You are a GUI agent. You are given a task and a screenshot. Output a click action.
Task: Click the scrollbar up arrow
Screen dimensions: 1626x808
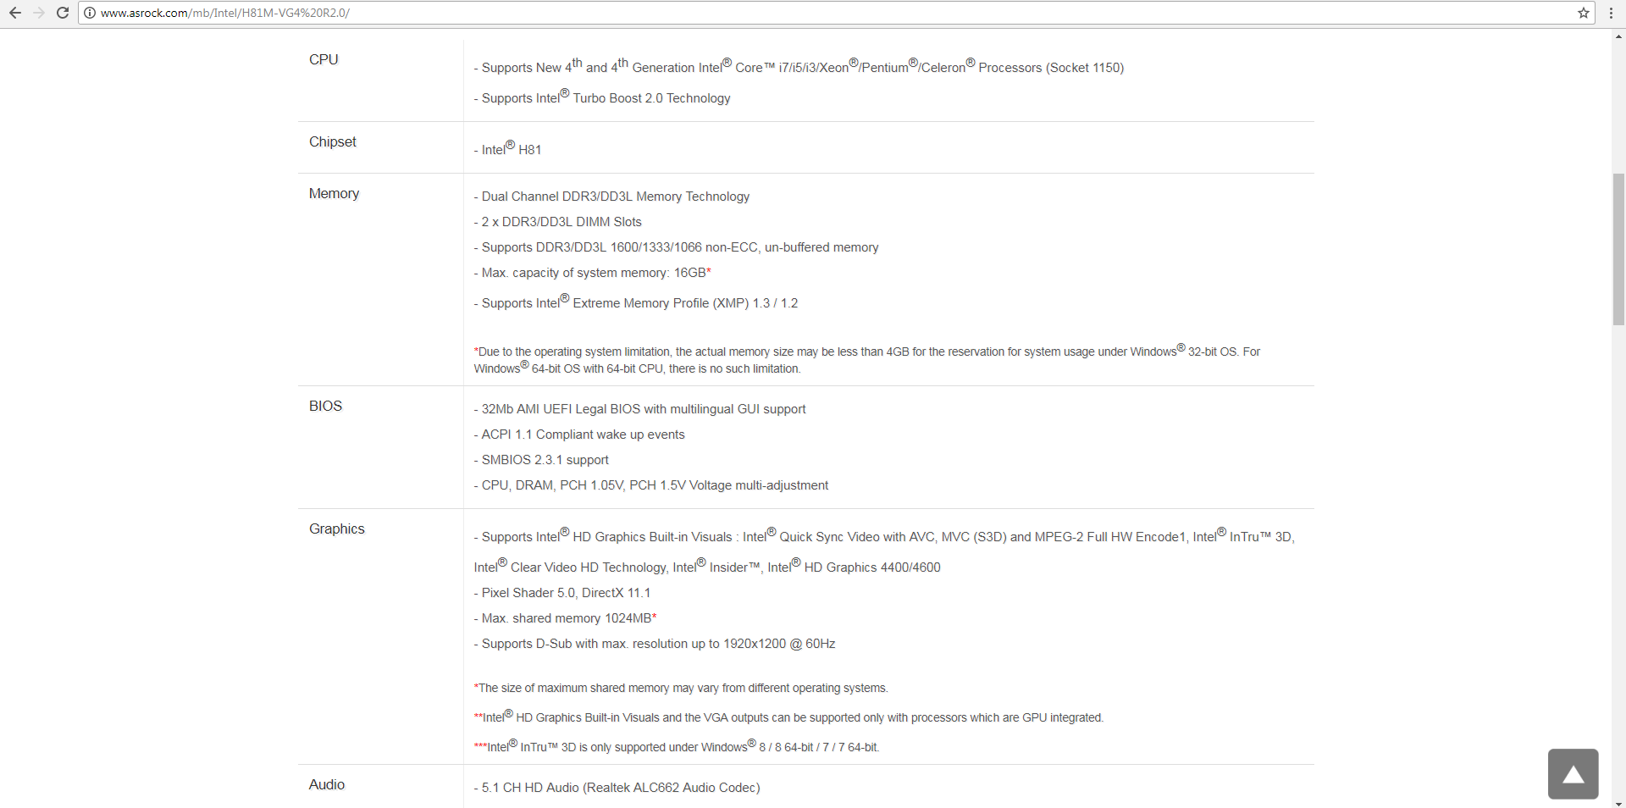(1618, 36)
